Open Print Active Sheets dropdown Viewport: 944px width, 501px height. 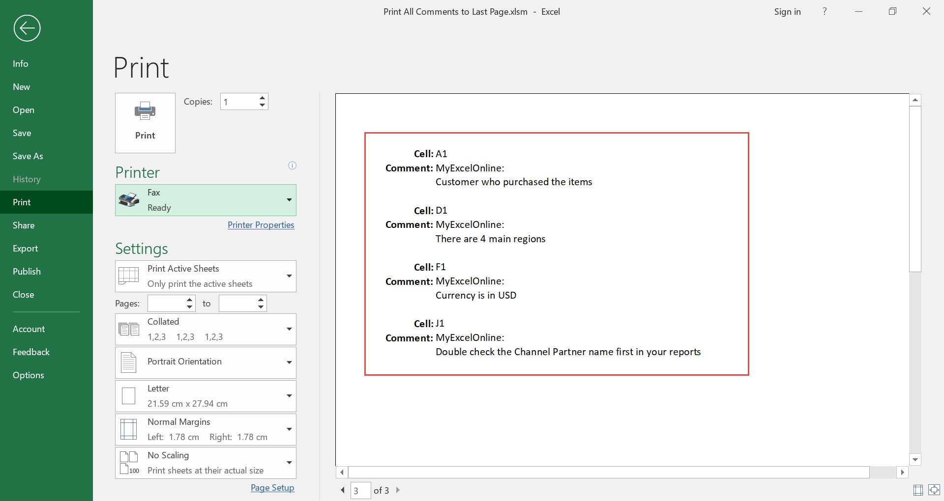(x=206, y=276)
